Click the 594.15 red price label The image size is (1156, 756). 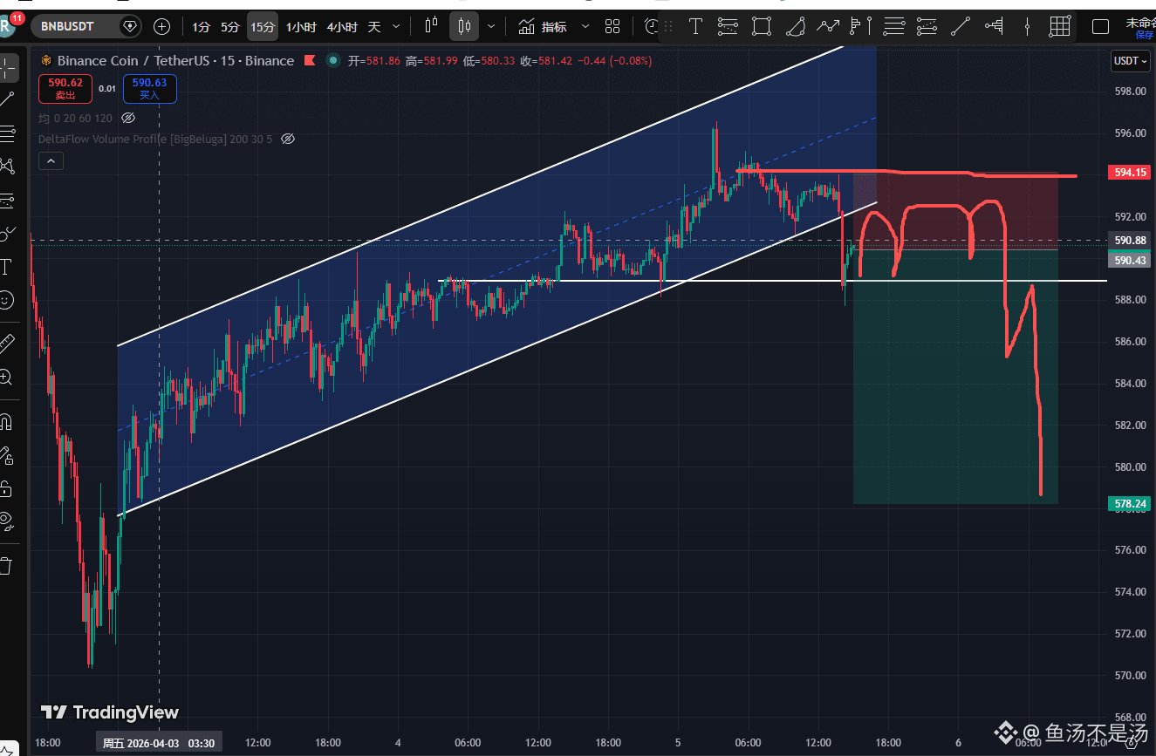click(x=1130, y=173)
